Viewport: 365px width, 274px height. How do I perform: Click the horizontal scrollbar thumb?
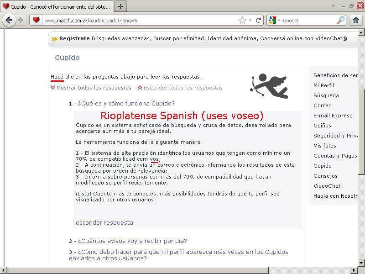[x=138, y=270]
